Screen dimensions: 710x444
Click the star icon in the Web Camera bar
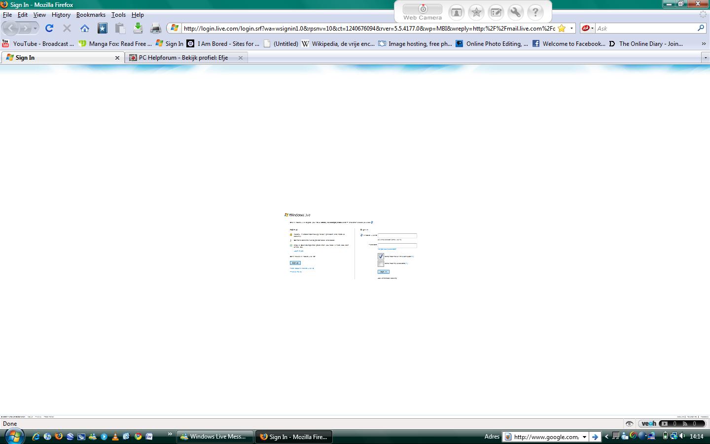click(476, 12)
